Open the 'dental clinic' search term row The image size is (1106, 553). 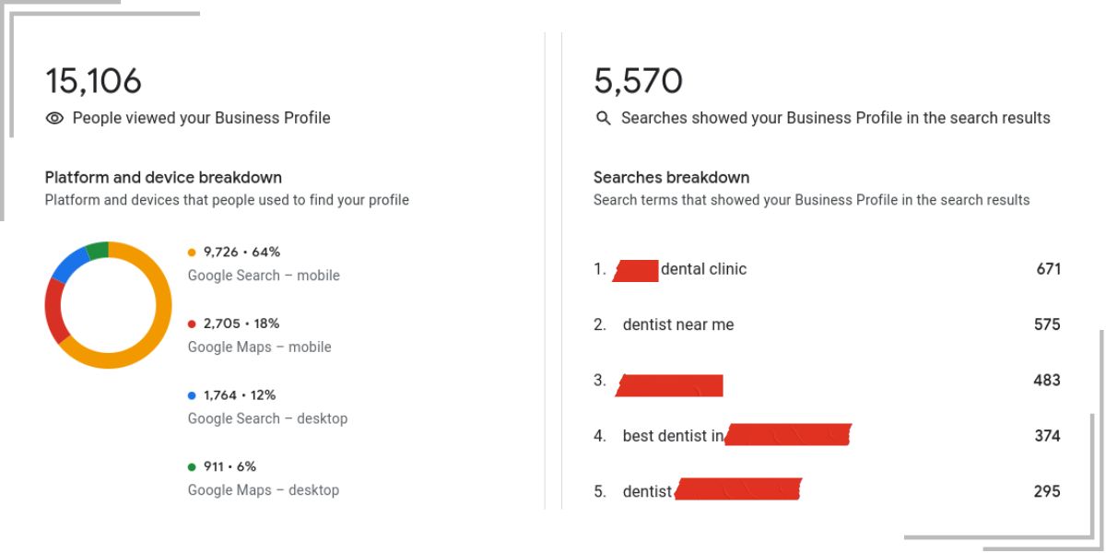coord(827,269)
